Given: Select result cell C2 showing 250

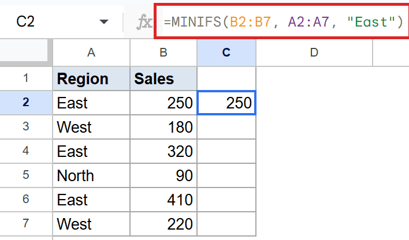Looking at the screenshot, I should pos(226,103).
